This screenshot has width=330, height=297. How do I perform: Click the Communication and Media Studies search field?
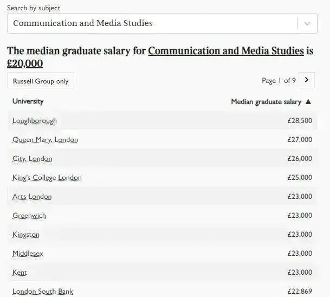162,23
